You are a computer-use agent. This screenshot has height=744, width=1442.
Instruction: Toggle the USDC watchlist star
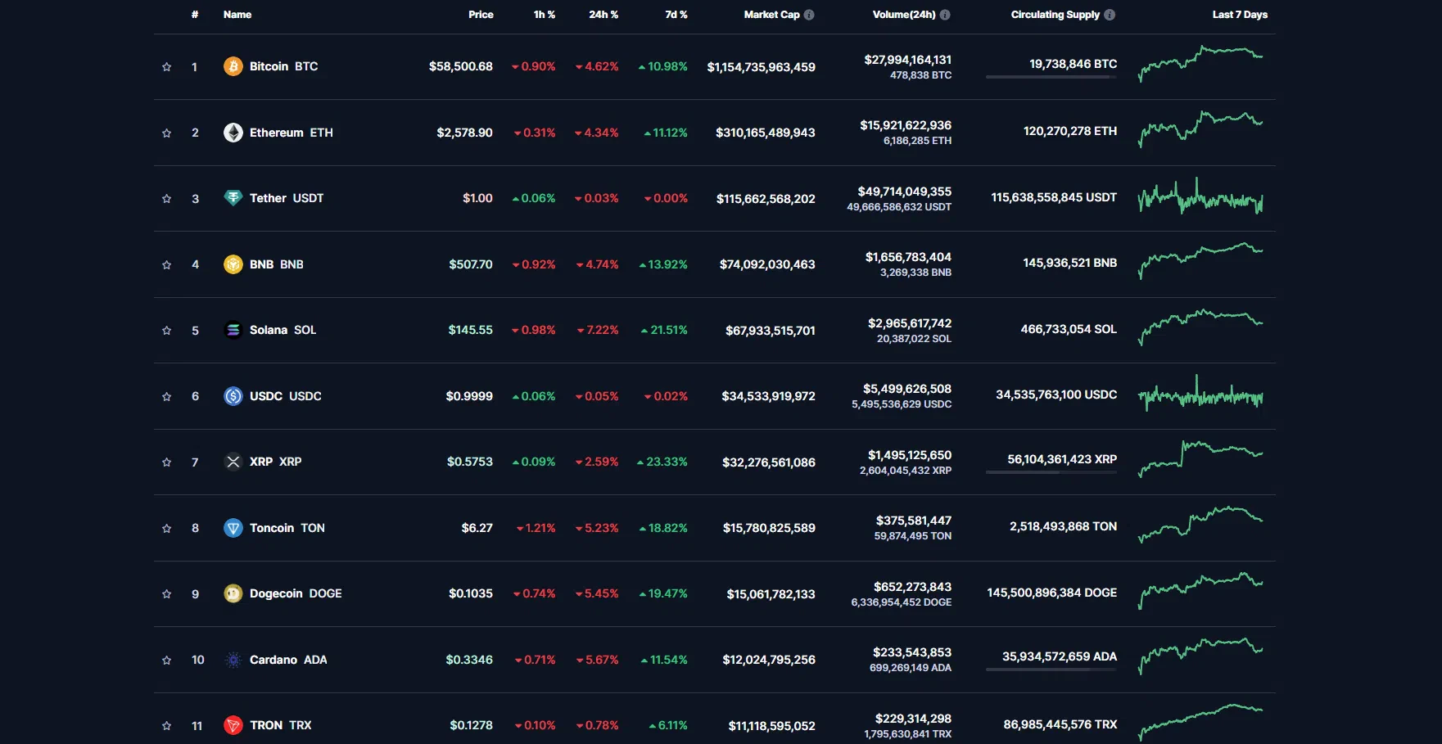[x=167, y=396]
